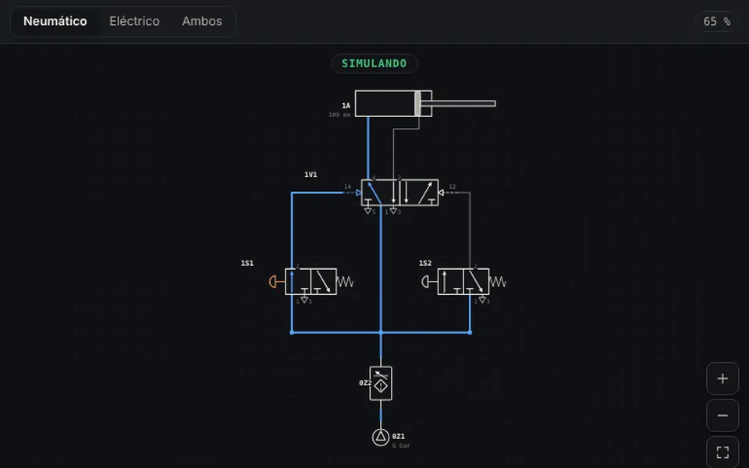Actuate the orange pushbutton of valve 1S1
This screenshot has height=468, width=749.
click(x=275, y=282)
